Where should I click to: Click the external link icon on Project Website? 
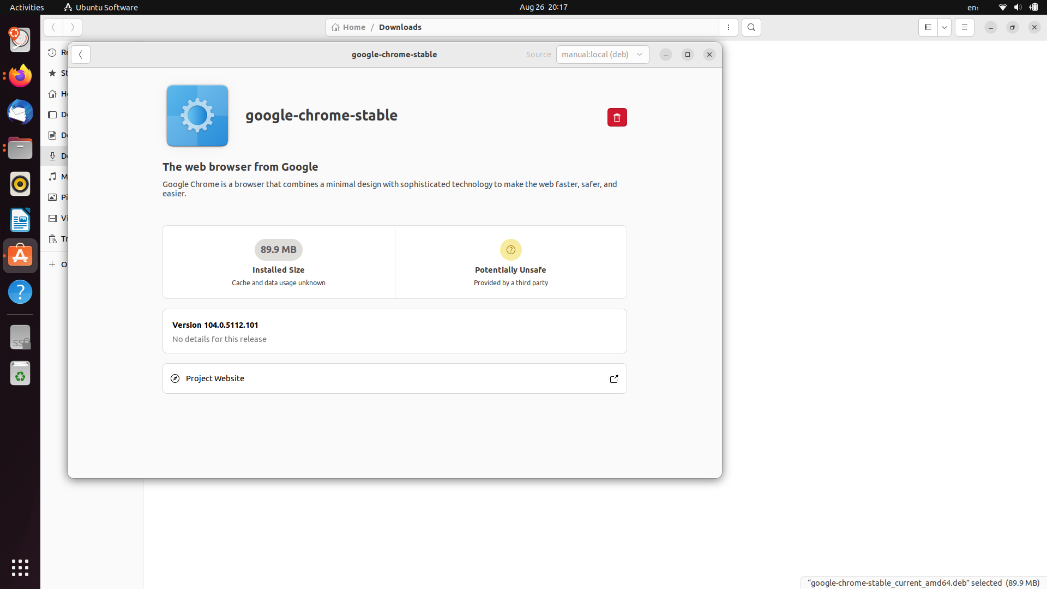click(x=614, y=378)
